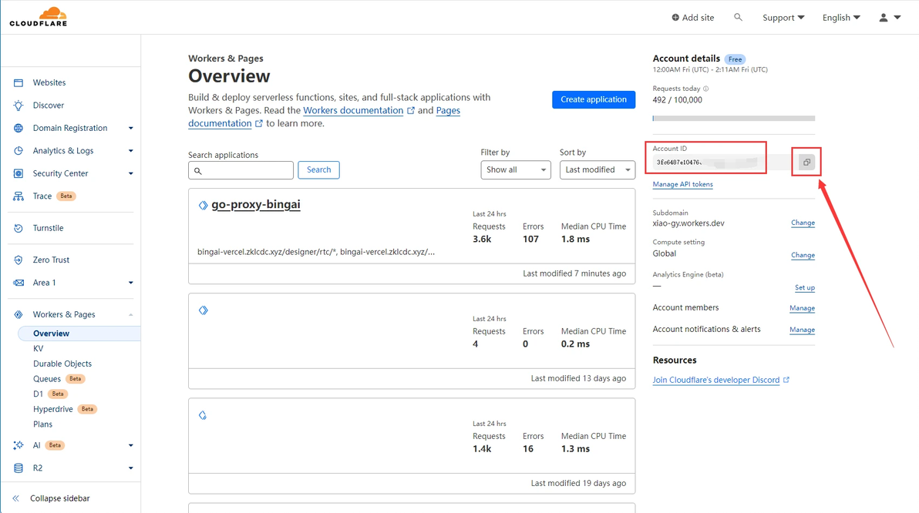Click external link icon after Discord link
The height and width of the screenshot is (513, 919).
point(786,380)
